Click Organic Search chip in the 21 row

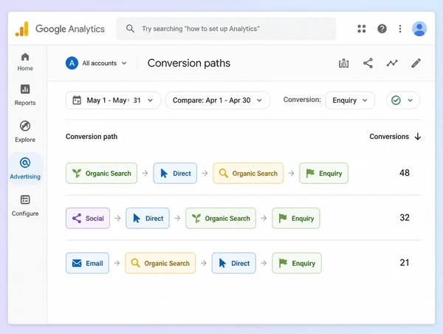(160, 263)
